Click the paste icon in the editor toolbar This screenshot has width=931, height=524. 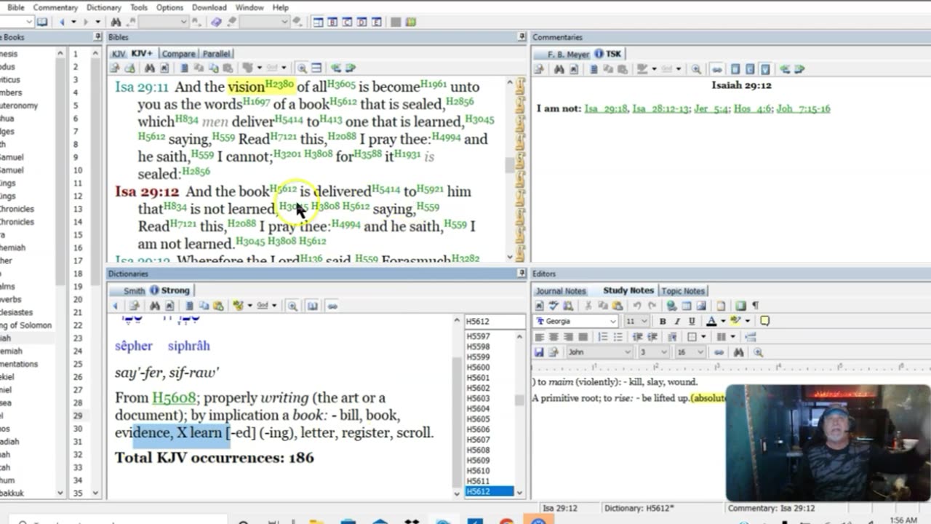coord(618,306)
